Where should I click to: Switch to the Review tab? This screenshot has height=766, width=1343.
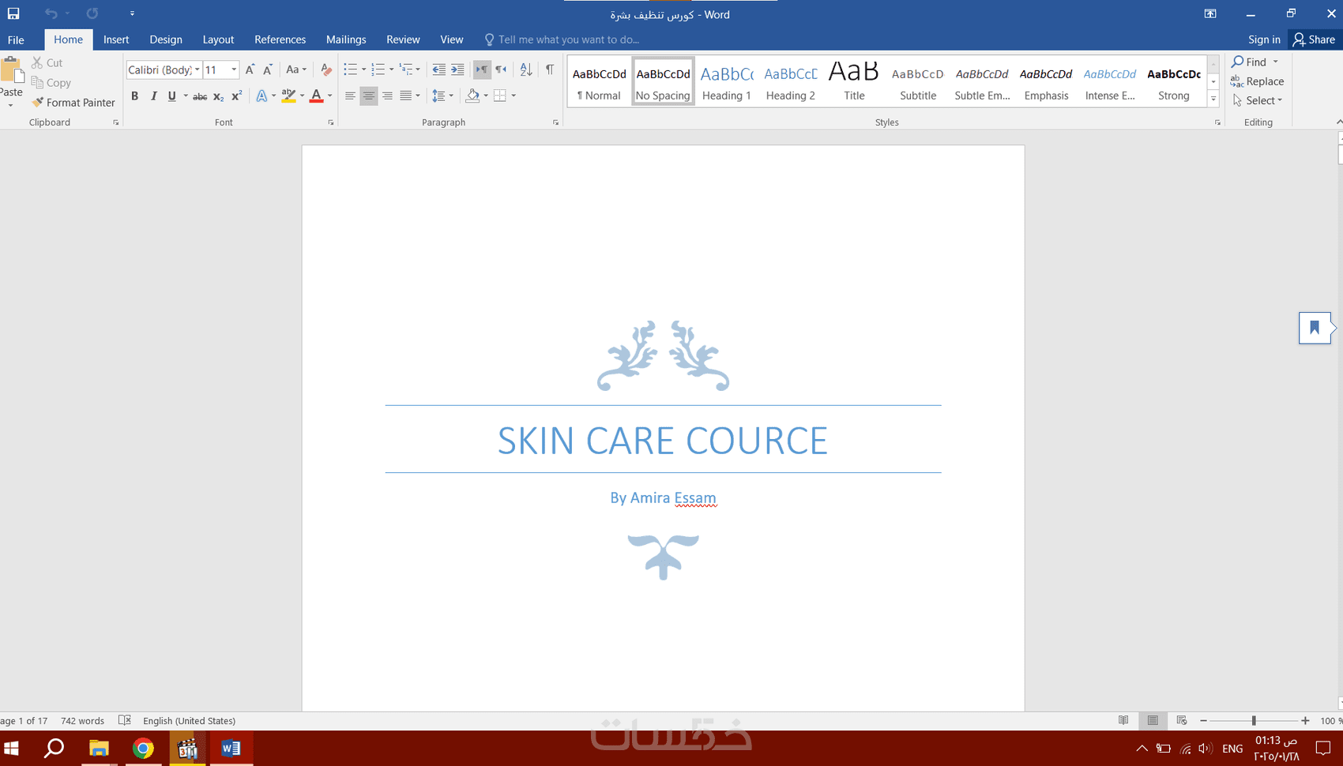point(403,39)
